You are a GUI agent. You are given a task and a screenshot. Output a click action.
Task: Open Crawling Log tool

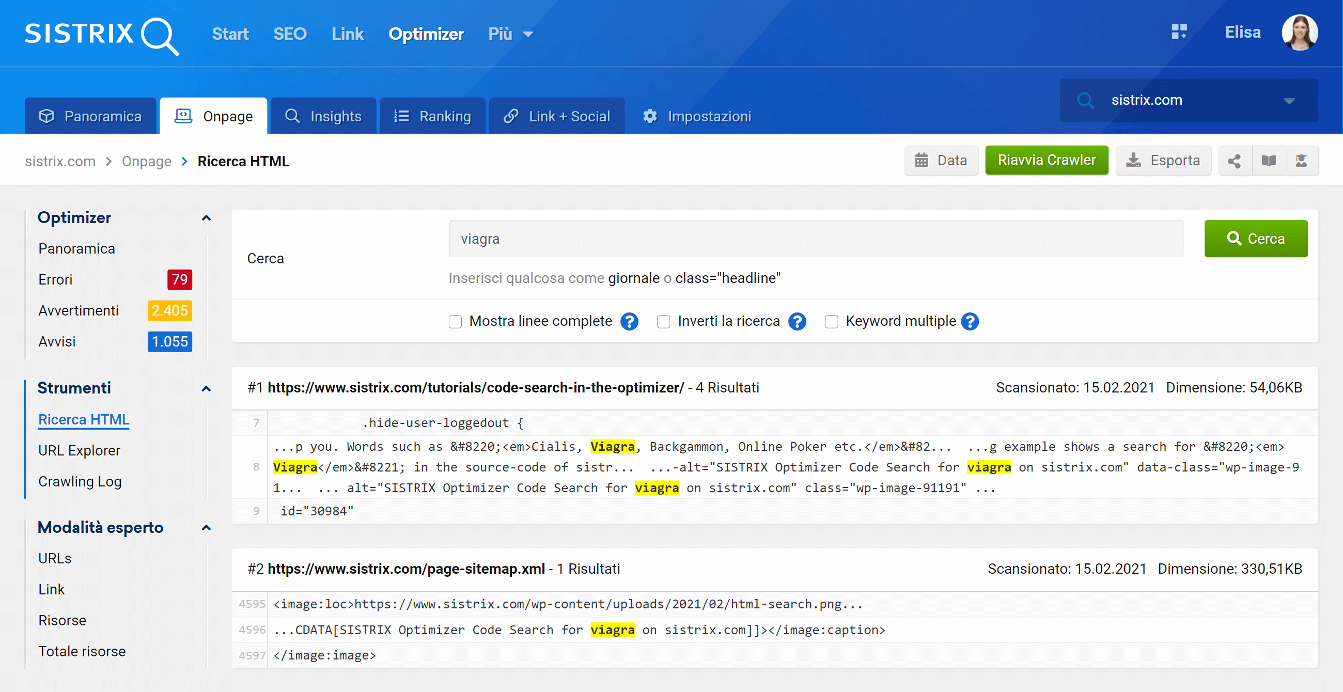tap(80, 482)
